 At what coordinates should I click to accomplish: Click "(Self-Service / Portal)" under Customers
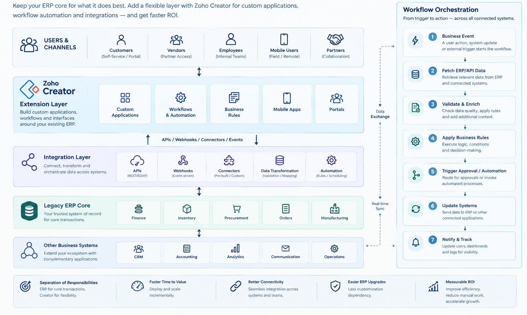click(121, 56)
